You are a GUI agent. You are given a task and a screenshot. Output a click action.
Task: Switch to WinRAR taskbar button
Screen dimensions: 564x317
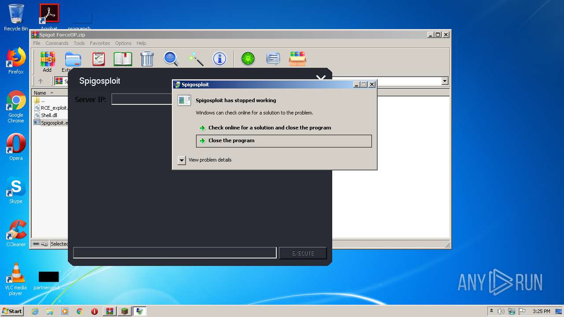pos(110,311)
